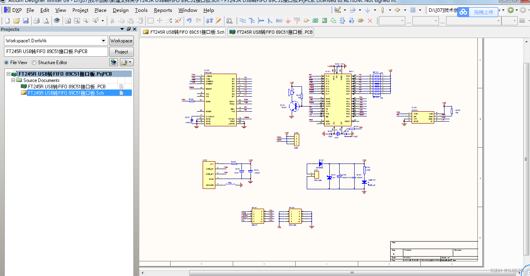Screen dimensions: 530x276
Task: Open the Workspace1.DsnWrk dropdown
Action: coord(104,41)
